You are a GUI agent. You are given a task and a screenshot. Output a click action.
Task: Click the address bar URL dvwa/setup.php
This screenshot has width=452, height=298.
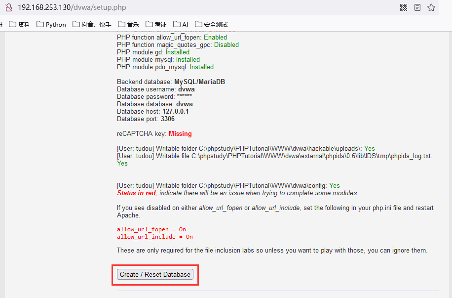coord(72,7)
